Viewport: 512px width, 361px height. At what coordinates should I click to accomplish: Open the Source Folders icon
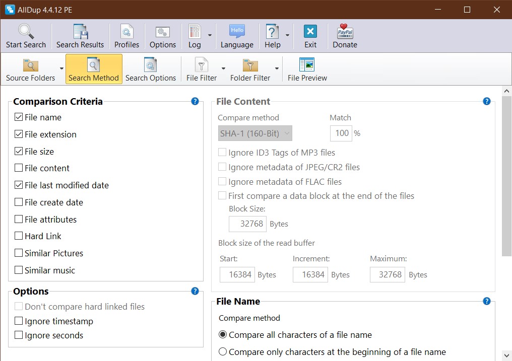[31, 65]
